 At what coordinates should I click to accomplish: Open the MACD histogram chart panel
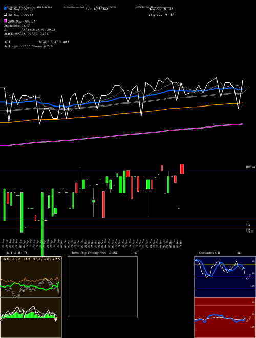(31, 318)
